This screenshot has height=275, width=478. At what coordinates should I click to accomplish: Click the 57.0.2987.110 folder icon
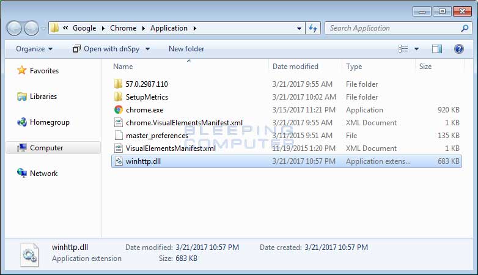[119, 84]
